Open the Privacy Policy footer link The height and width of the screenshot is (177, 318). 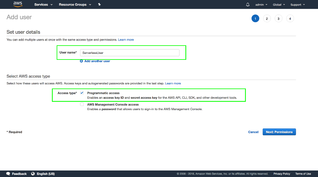282,174
